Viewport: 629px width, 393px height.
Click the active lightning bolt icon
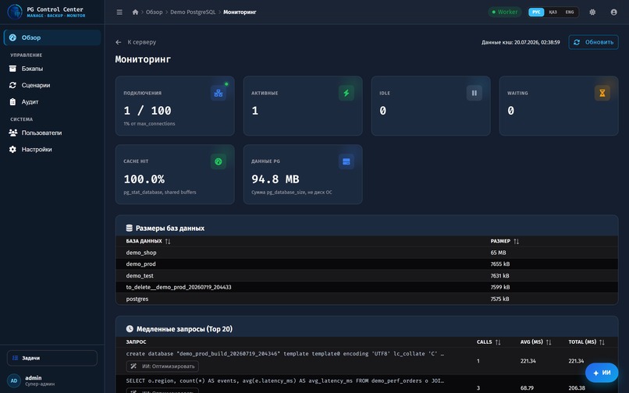pos(346,93)
